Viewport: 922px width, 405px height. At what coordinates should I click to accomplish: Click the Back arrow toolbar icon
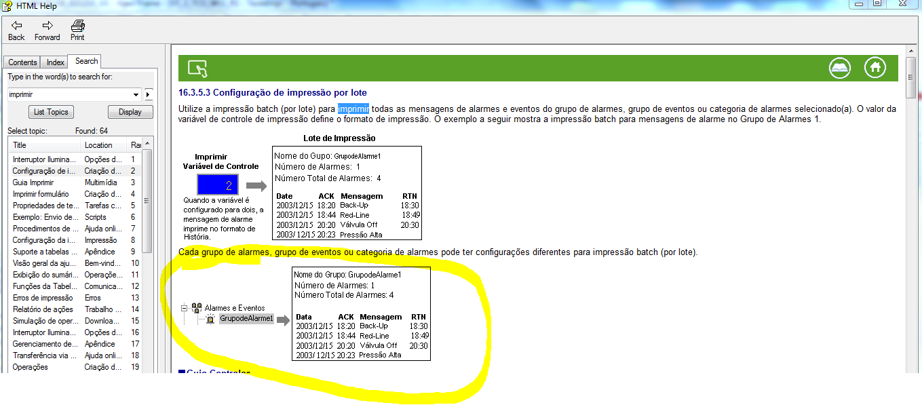click(x=16, y=25)
